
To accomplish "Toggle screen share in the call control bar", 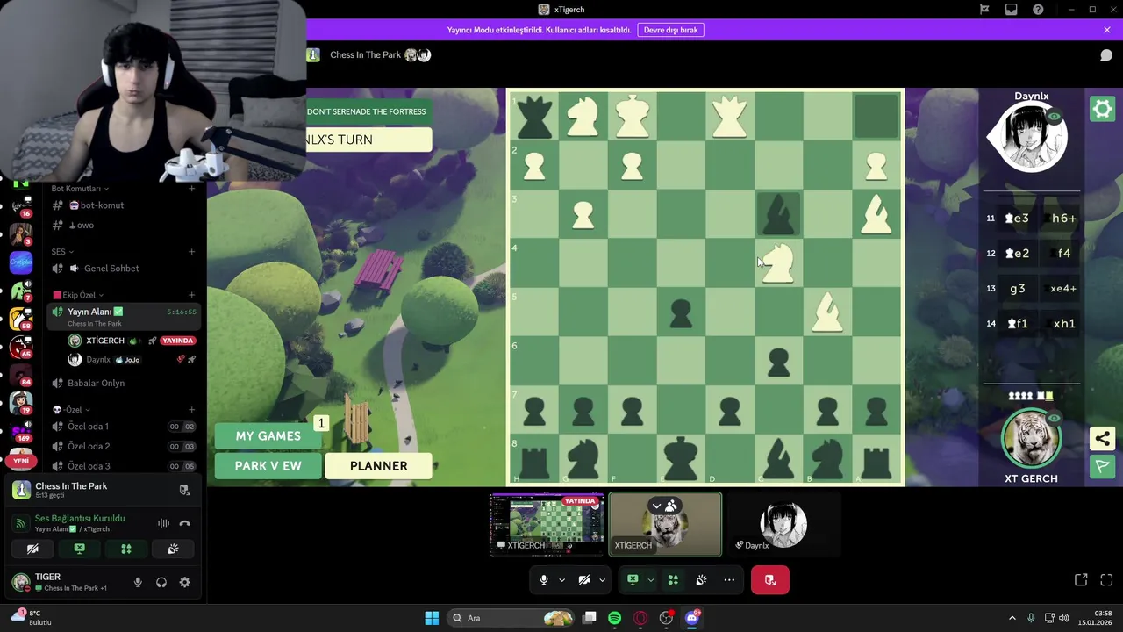I will (x=633, y=580).
